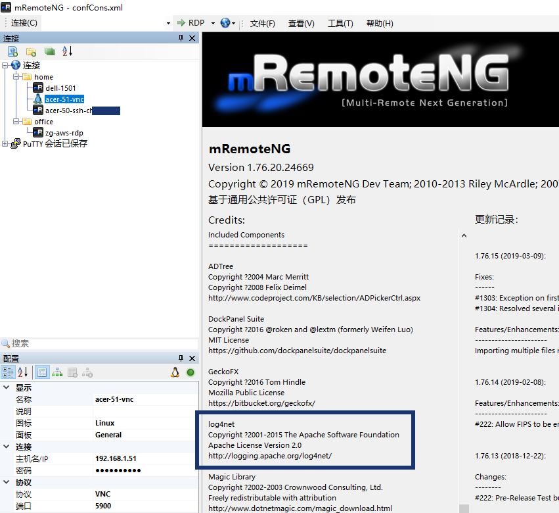Click the green view-mode icon in the connections toolbar
Screen dimensions: 559x513
pyautogui.click(x=49, y=51)
